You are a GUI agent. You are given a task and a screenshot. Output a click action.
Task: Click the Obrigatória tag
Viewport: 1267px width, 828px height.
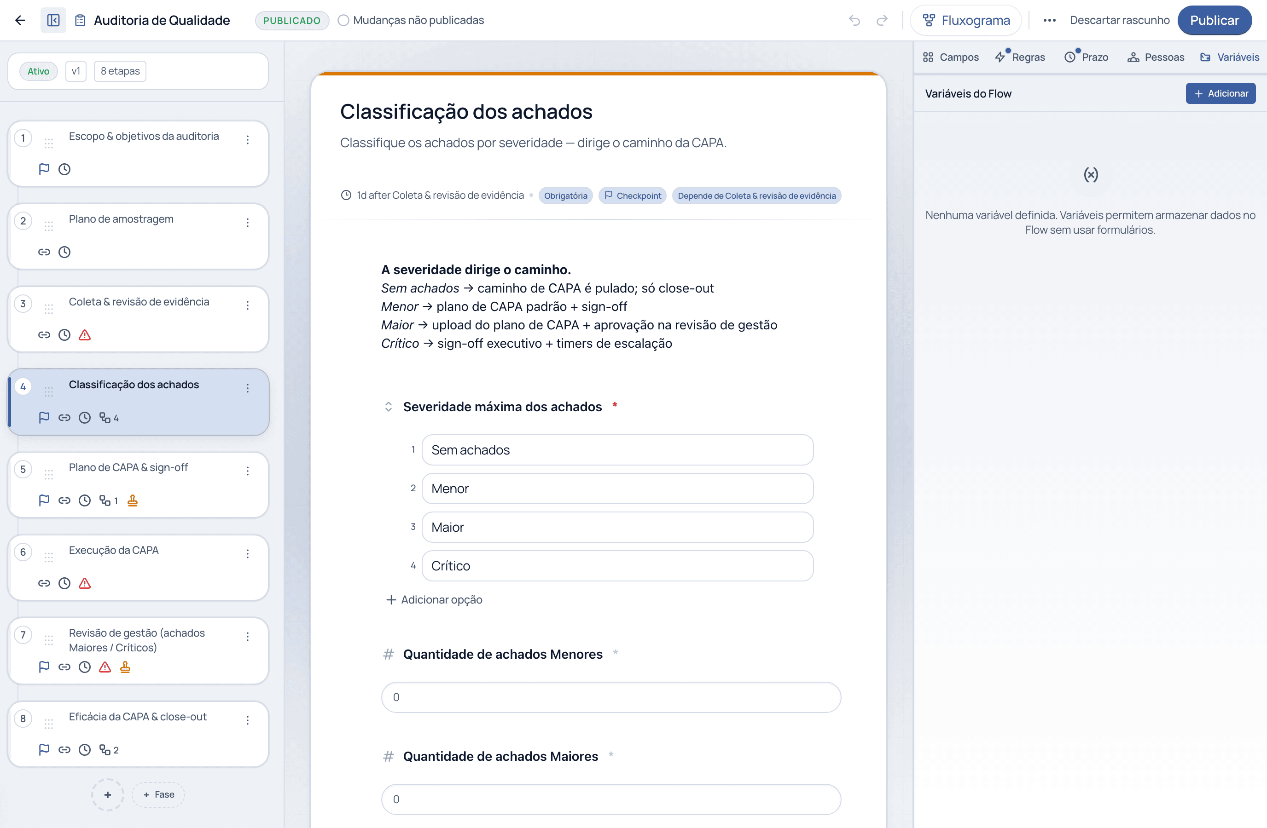[x=565, y=195]
